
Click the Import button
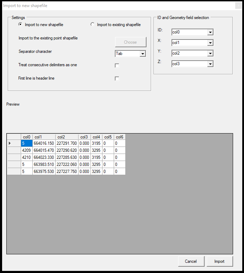click(x=220, y=261)
